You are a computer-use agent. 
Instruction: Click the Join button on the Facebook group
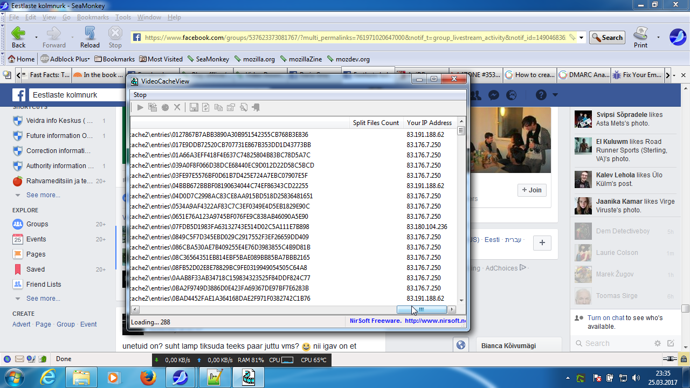(532, 190)
